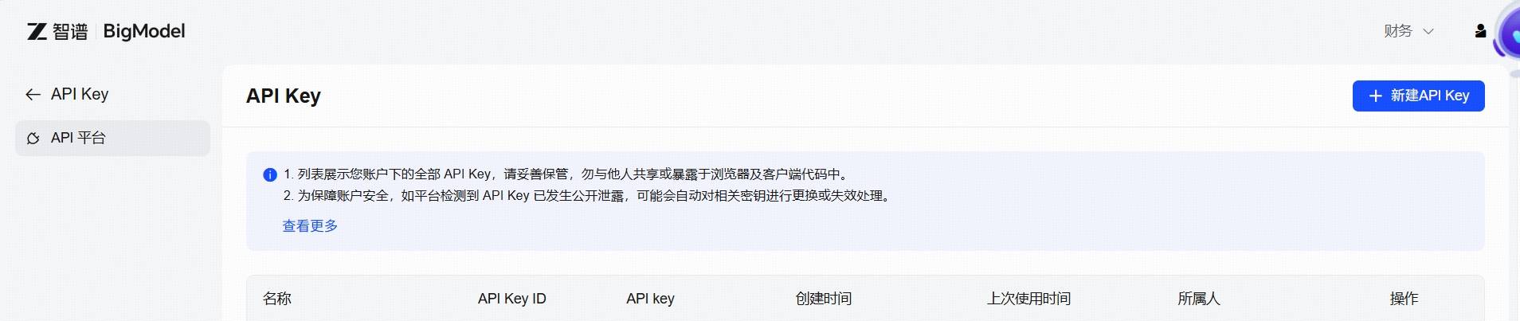Click the 名称 column header
The height and width of the screenshot is (321, 1520).
coord(277,299)
